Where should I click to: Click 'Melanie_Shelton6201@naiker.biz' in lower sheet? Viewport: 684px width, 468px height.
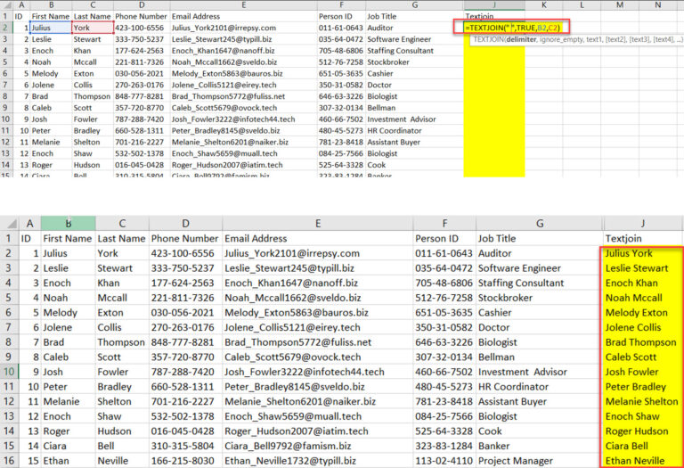318,402
